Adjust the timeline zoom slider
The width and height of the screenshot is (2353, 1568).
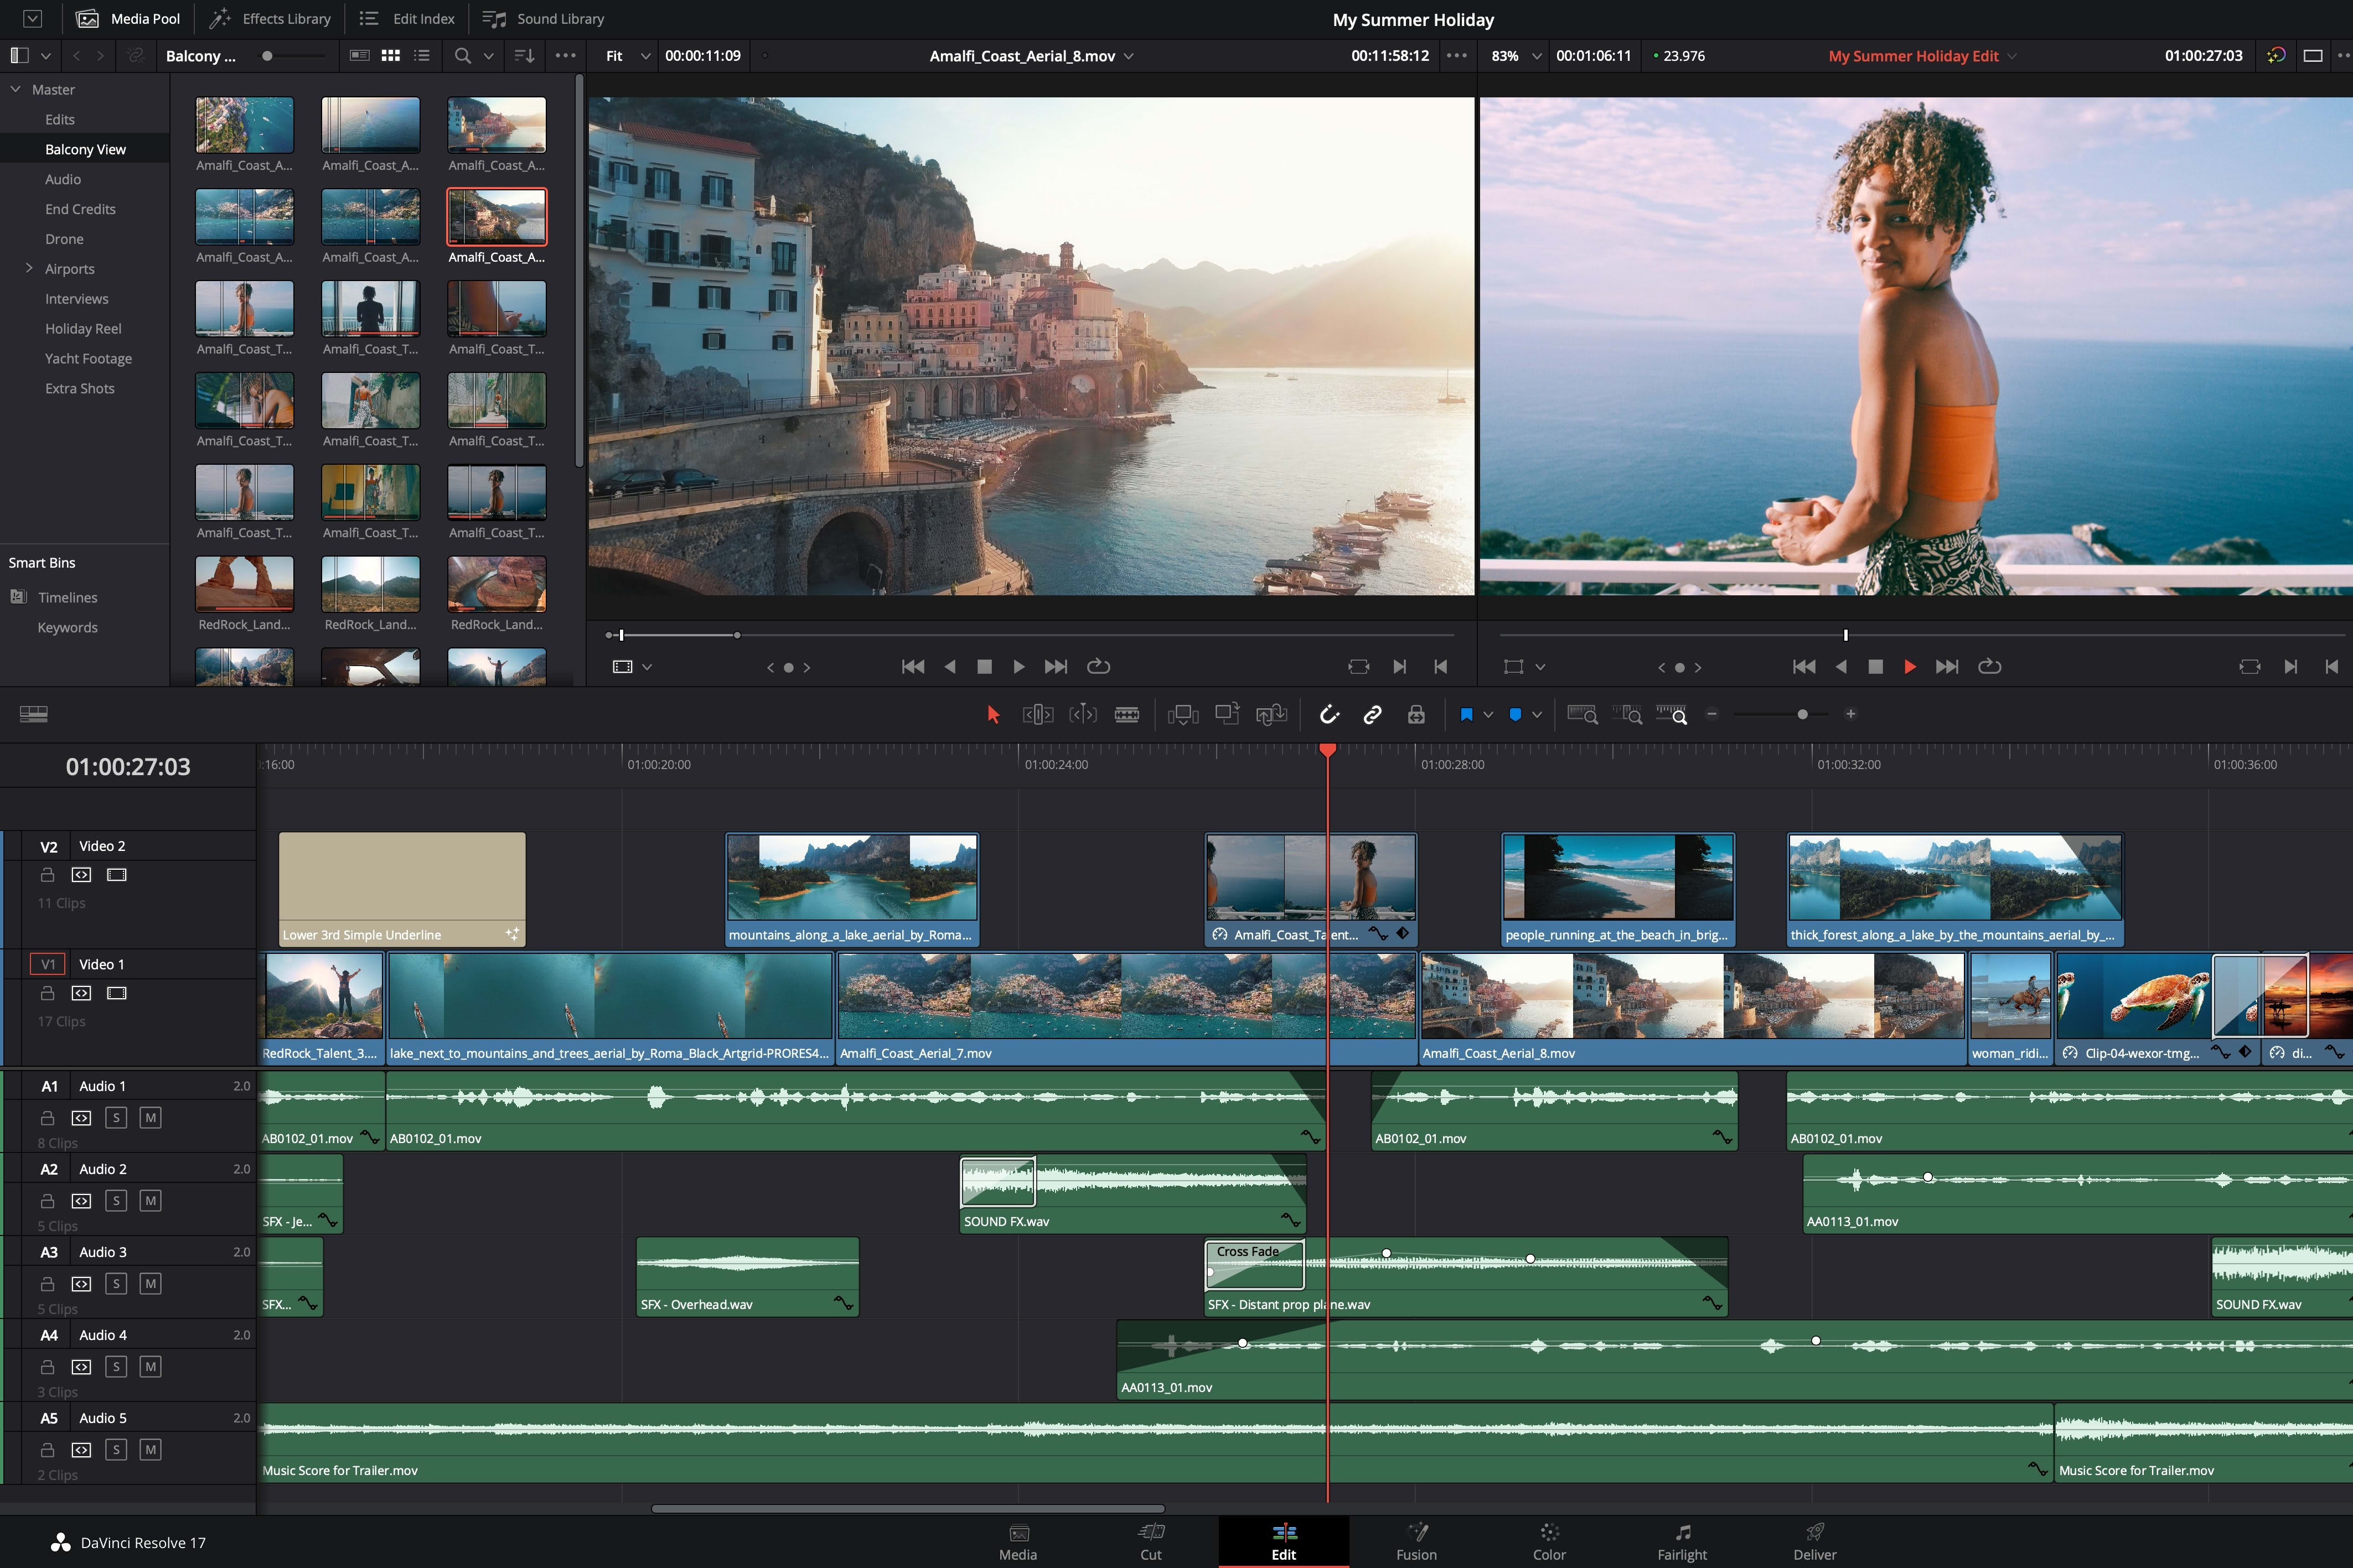tap(1802, 714)
